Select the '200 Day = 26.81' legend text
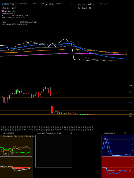The width and height of the screenshot is (134, 178). click(x=11, y=11)
